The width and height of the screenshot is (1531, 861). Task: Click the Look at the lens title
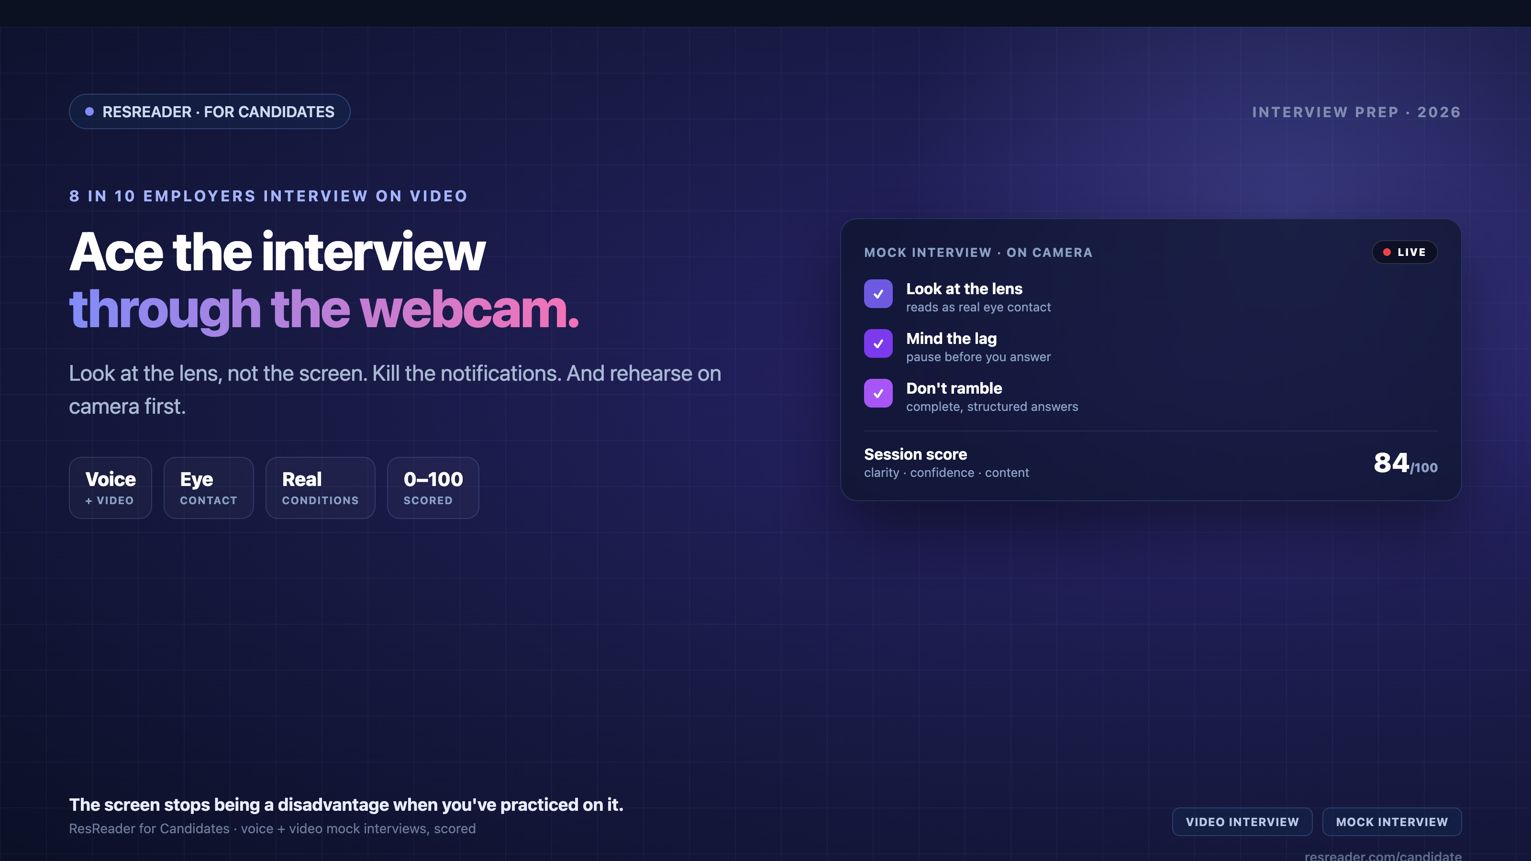[x=964, y=289]
